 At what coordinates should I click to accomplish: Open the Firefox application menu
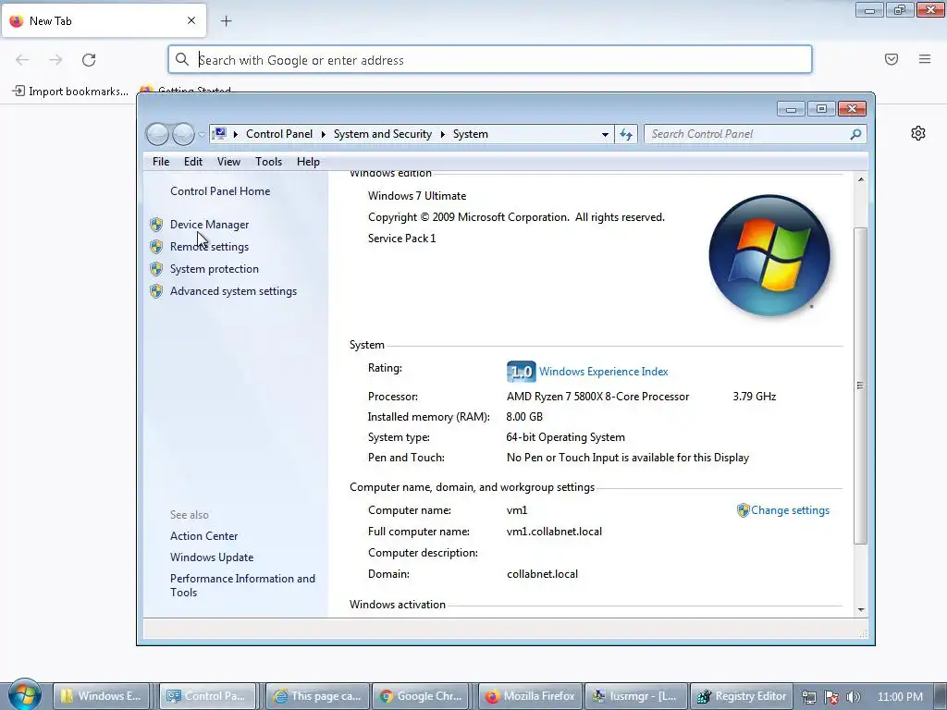[x=924, y=59]
